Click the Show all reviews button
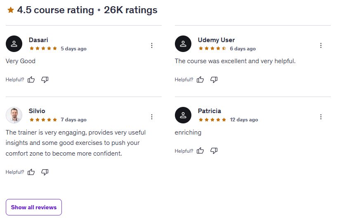The height and width of the screenshot is (220, 337). 34,207
